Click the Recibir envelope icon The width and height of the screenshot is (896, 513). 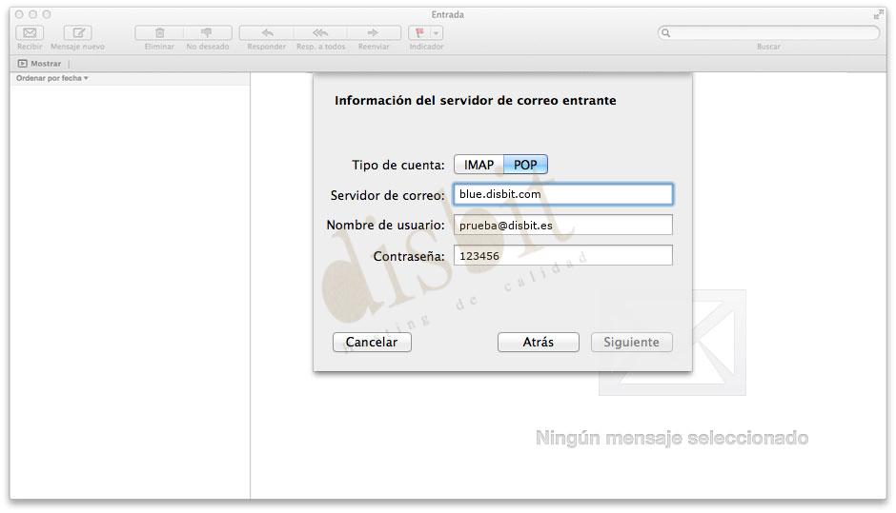29,32
